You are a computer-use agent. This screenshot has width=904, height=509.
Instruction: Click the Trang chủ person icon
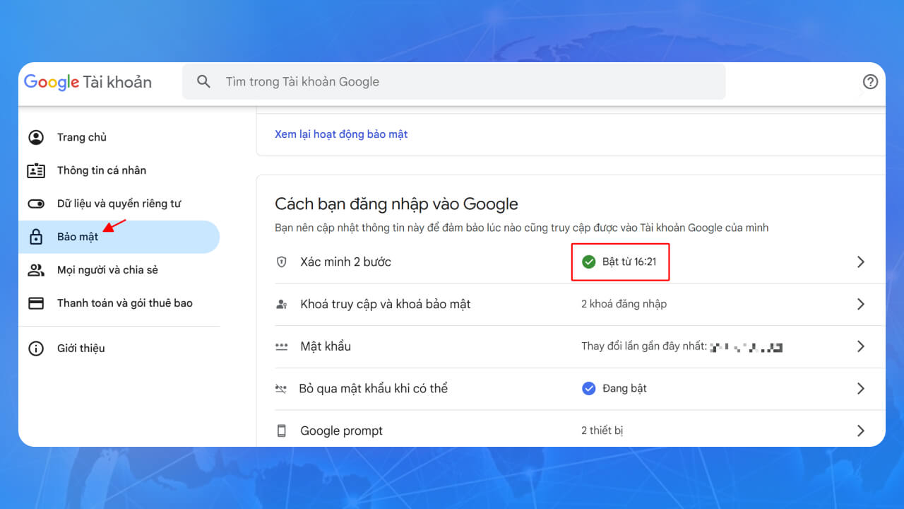click(x=35, y=137)
